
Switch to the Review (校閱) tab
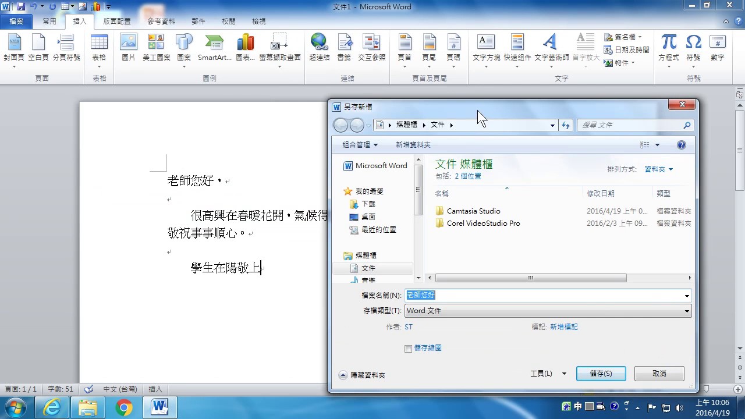tap(229, 22)
